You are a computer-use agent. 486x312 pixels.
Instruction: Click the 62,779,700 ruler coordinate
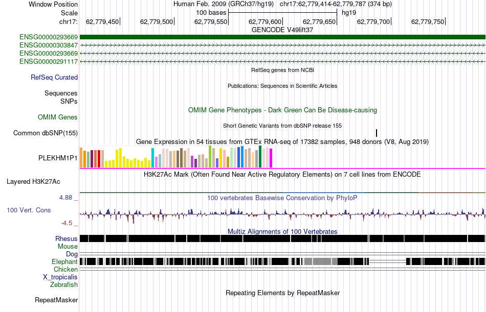click(373, 21)
